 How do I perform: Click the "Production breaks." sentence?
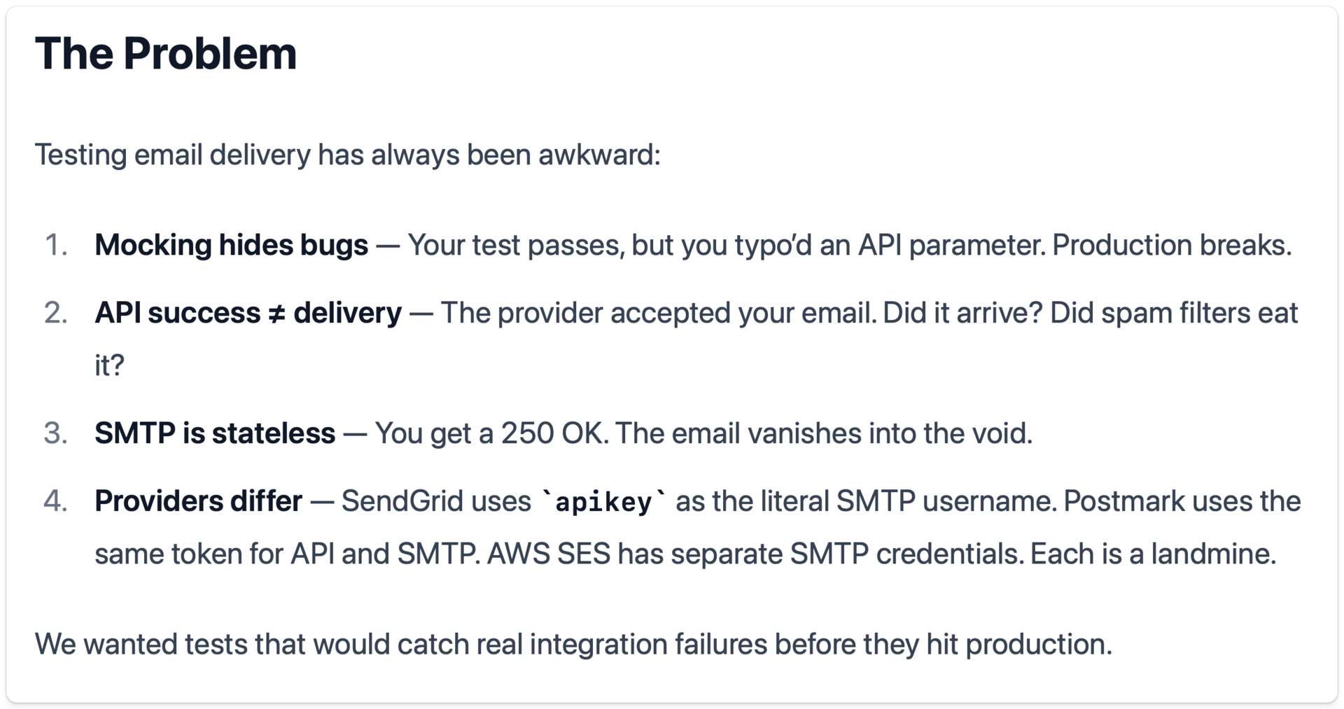pyautogui.click(x=1171, y=245)
